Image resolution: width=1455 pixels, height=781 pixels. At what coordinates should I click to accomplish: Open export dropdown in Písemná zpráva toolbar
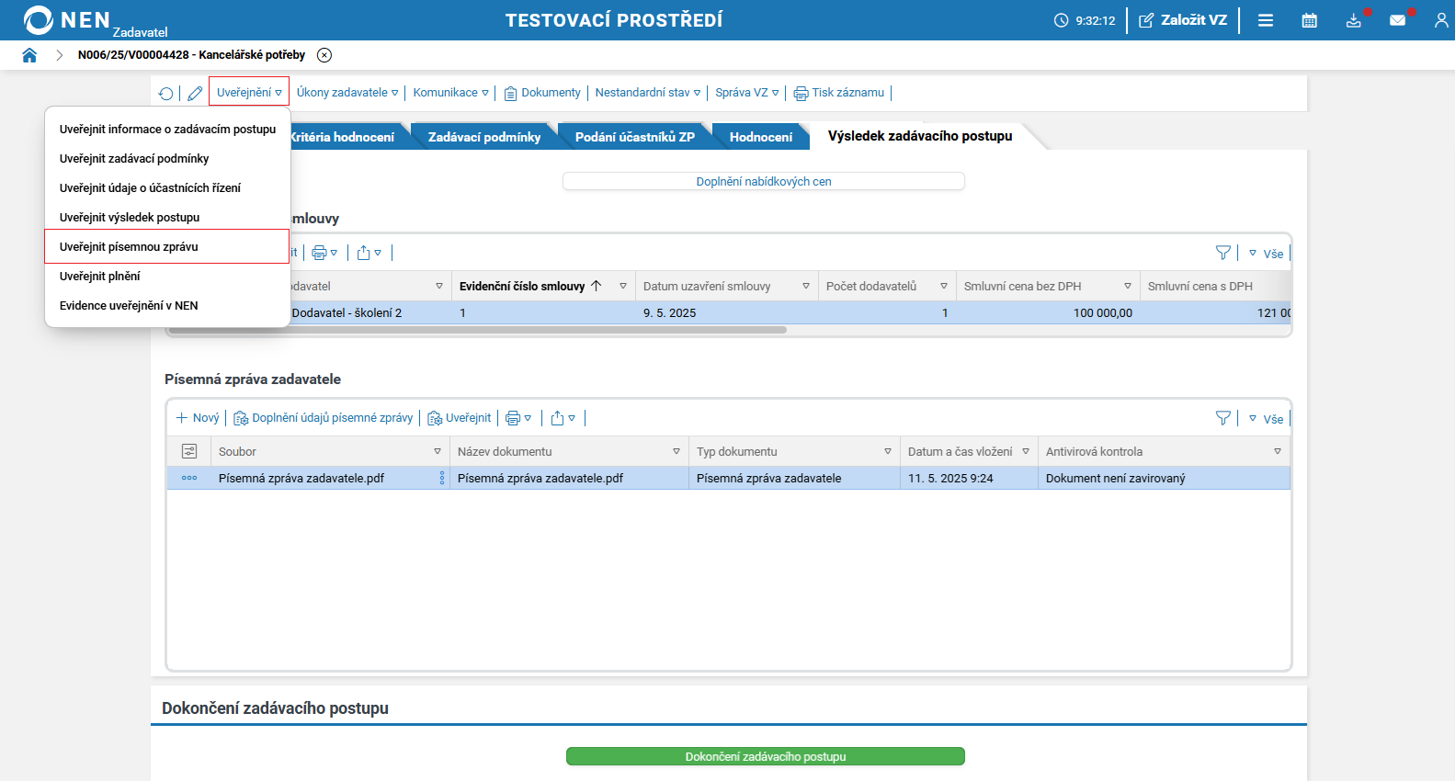(563, 418)
